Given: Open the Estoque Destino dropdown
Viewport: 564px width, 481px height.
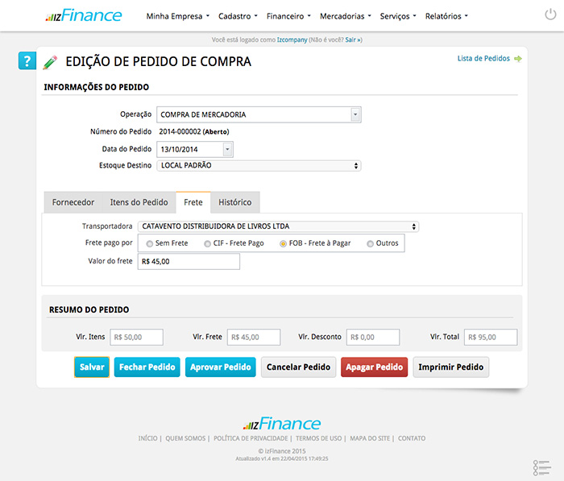Looking at the screenshot, I should click(356, 166).
